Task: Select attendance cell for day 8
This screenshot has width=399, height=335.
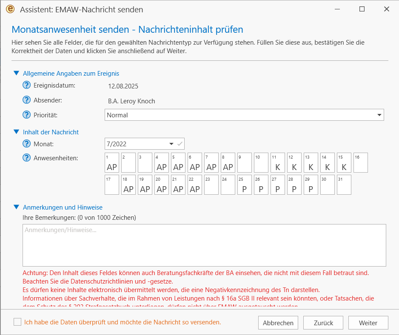Action: [x=228, y=162]
